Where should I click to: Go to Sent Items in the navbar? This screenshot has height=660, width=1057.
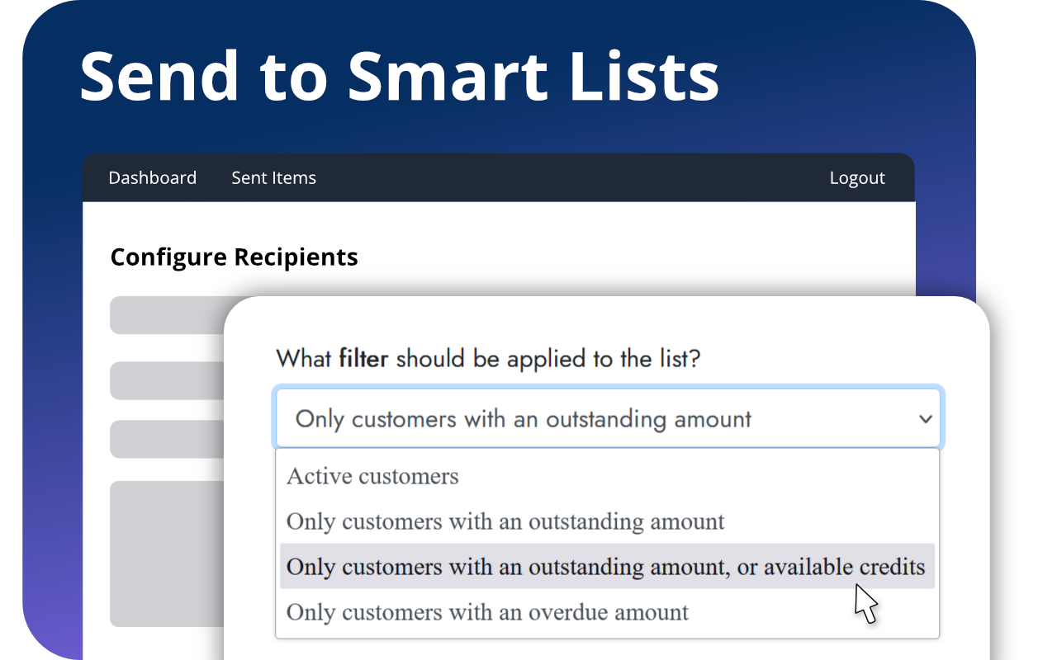click(273, 177)
